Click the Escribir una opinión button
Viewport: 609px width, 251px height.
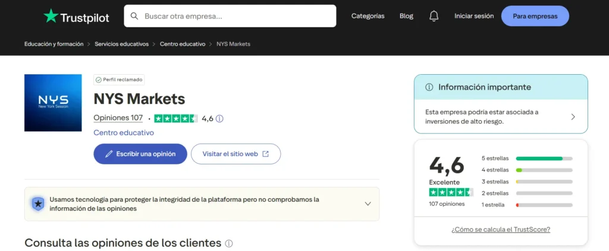click(140, 154)
